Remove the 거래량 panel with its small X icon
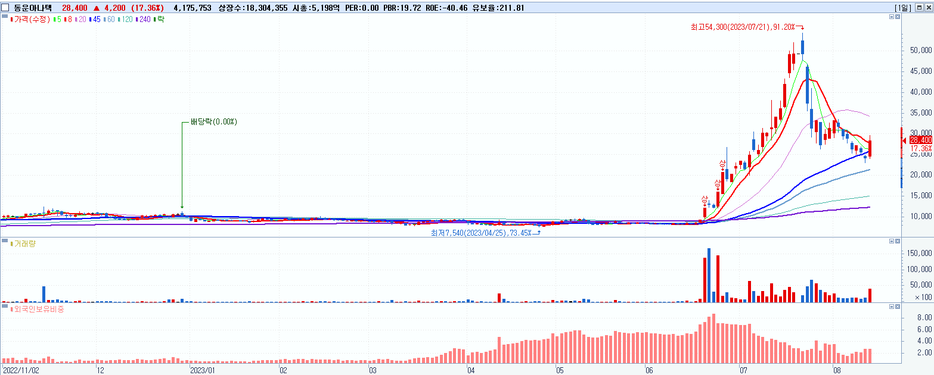The image size is (934, 375). click(x=898, y=241)
